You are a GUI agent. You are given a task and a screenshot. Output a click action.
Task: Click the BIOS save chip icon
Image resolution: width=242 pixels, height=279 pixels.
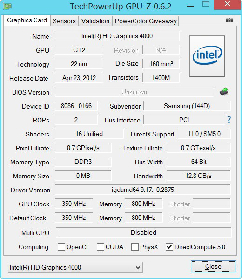tap(224, 92)
